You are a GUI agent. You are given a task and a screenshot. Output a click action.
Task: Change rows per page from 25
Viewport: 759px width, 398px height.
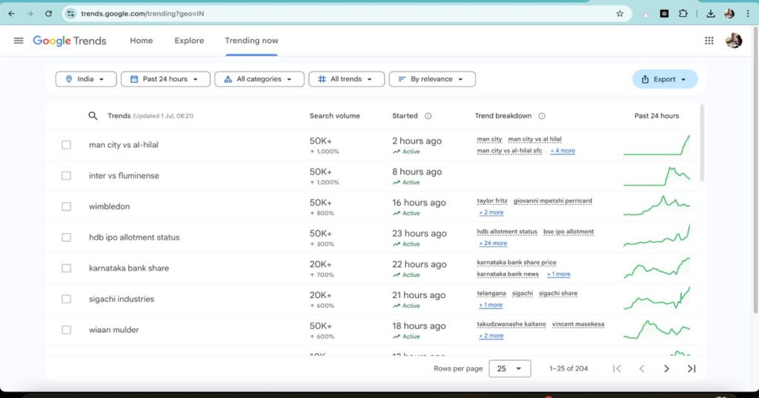pyautogui.click(x=510, y=368)
